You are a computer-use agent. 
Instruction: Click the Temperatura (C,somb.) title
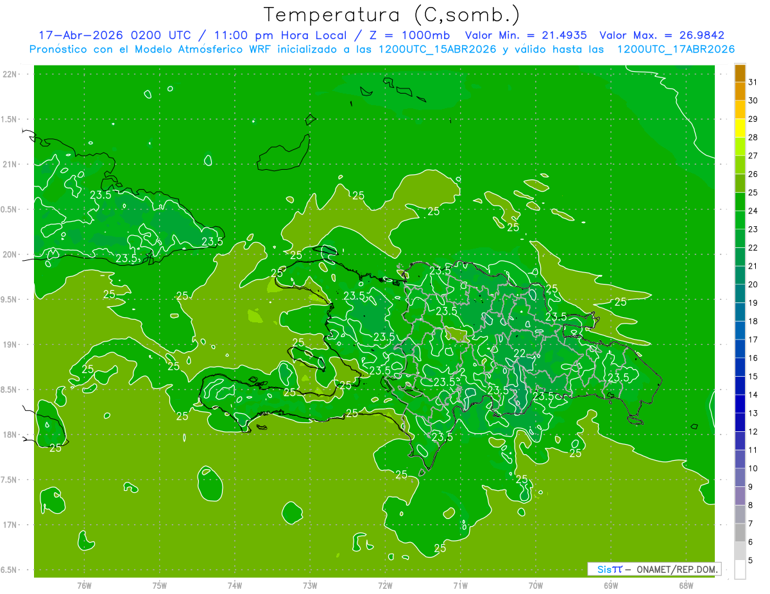(x=392, y=14)
